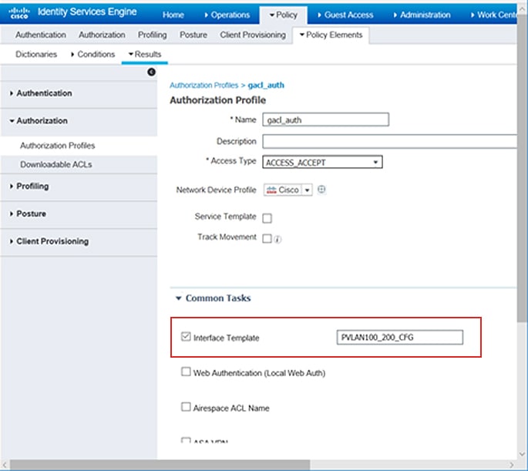Viewport: 528px width, 471px height.
Task: Click the Name input field
Action: [x=325, y=119]
